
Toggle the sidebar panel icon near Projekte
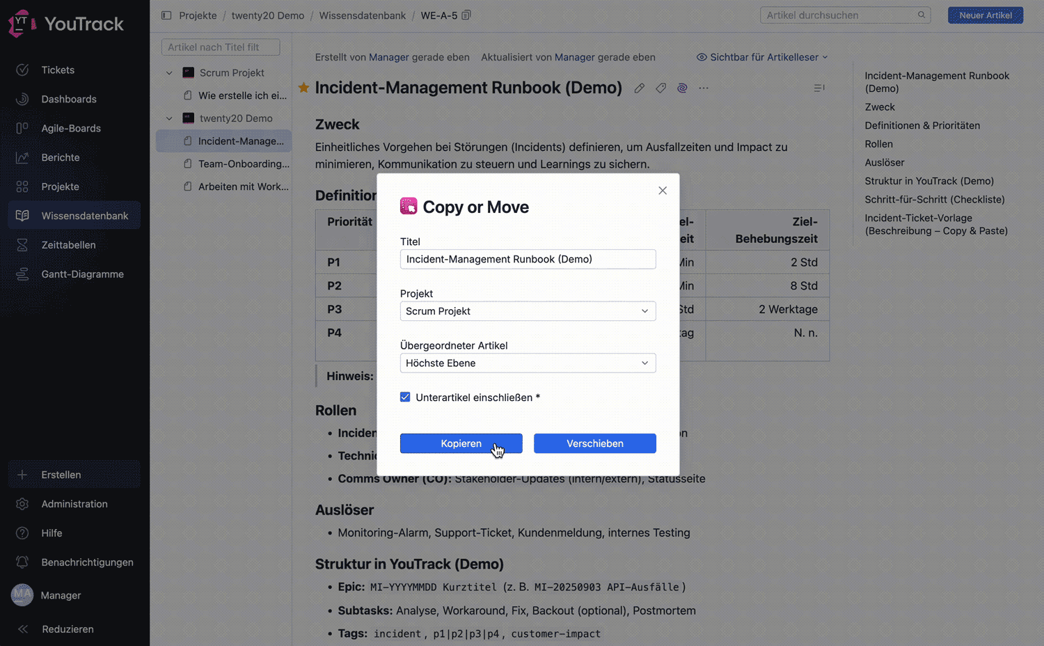click(x=166, y=15)
